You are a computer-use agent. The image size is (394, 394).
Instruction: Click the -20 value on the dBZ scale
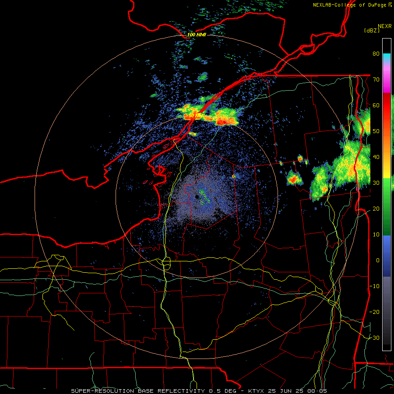[x=374, y=312]
